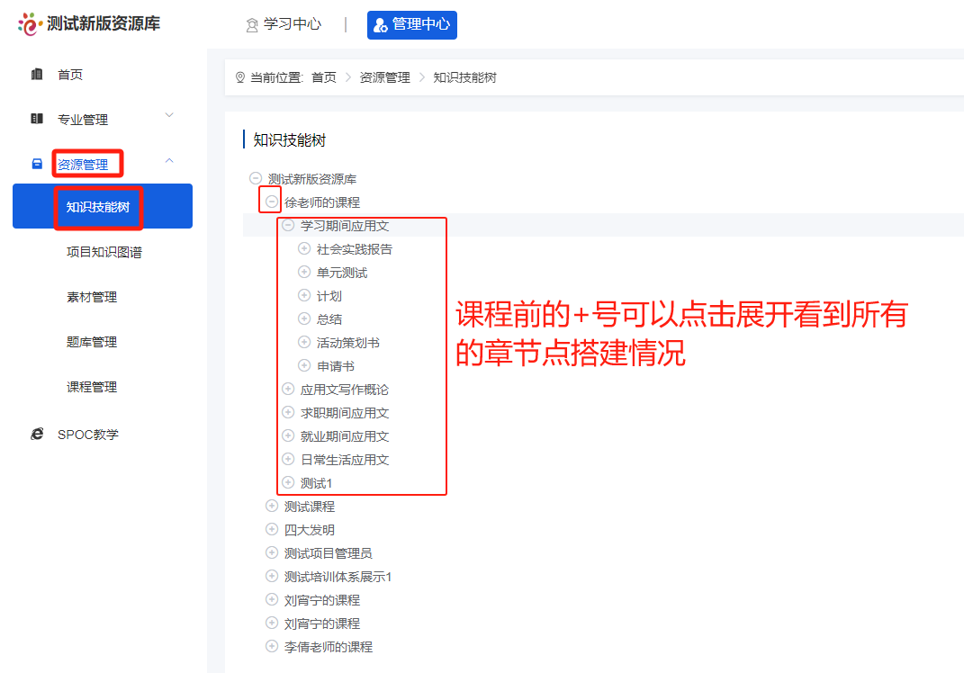Expand the 日常生活应用文 node
964x673 pixels.
(288, 459)
